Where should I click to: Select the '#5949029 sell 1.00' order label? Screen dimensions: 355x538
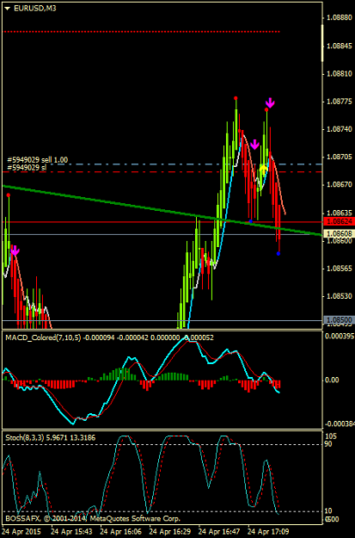(37, 159)
